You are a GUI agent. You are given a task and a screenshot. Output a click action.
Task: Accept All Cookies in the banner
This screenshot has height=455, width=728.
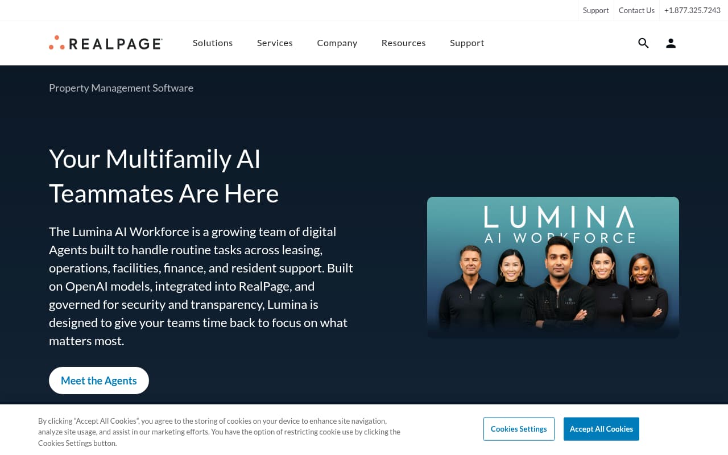tap(601, 429)
